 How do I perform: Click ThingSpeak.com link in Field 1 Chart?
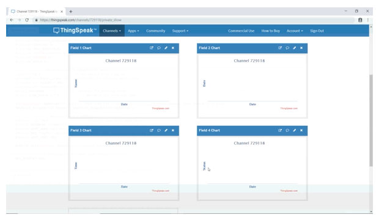[x=160, y=108]
